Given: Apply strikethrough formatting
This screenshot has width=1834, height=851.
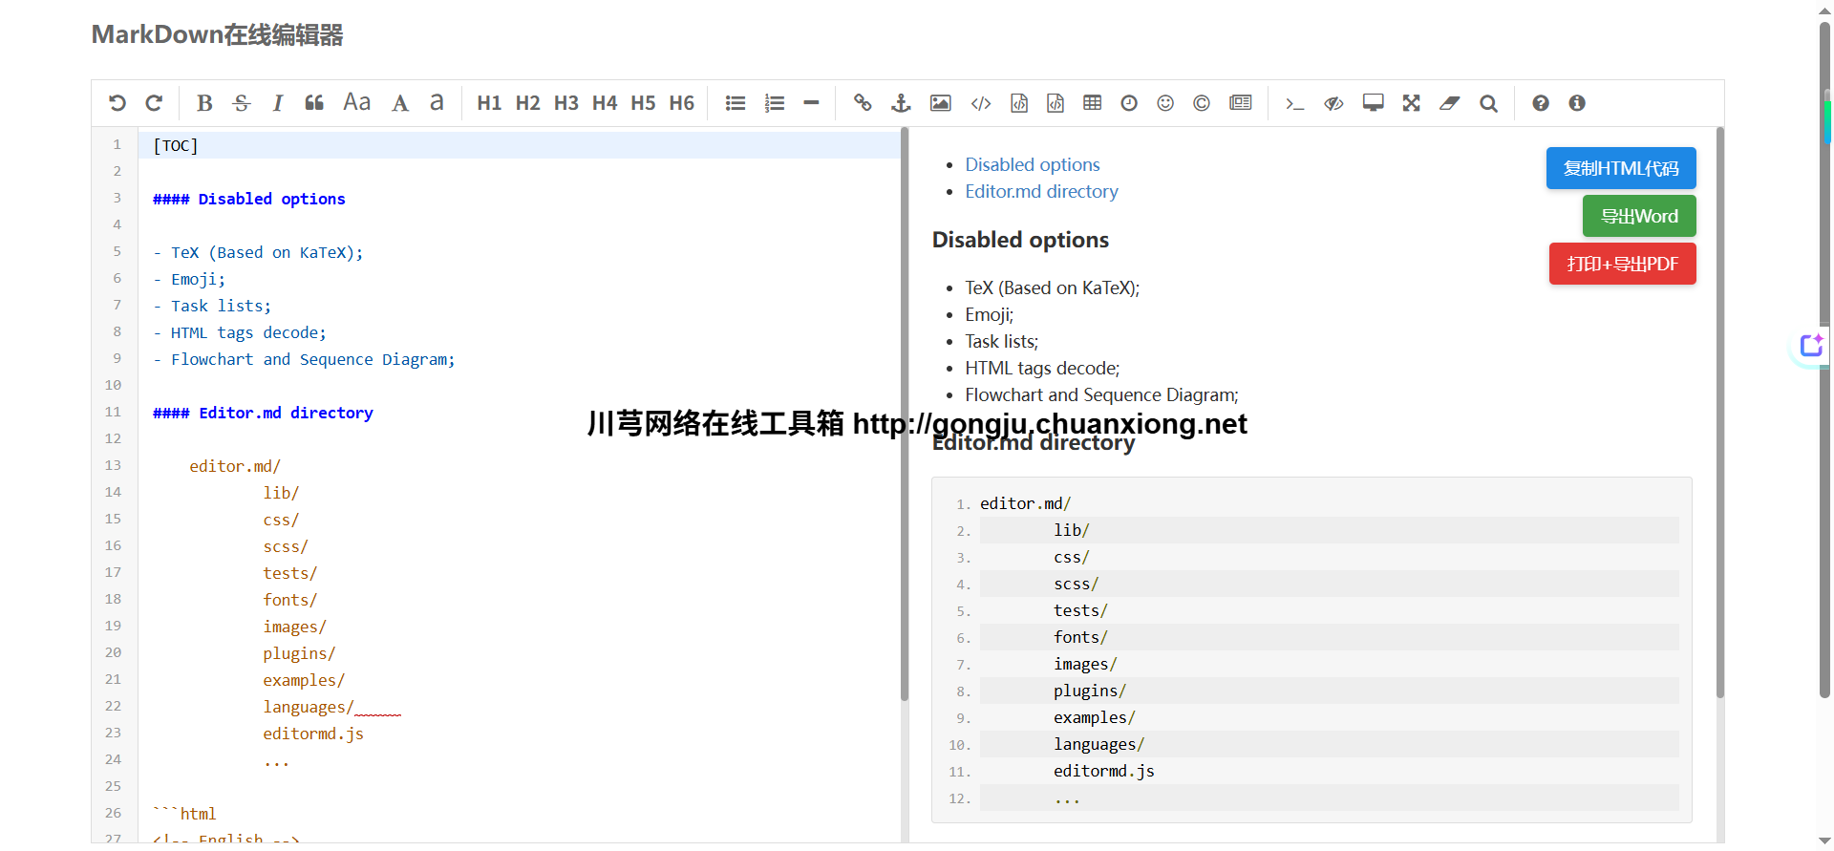Looking at the screenshot, I should 242,103.
